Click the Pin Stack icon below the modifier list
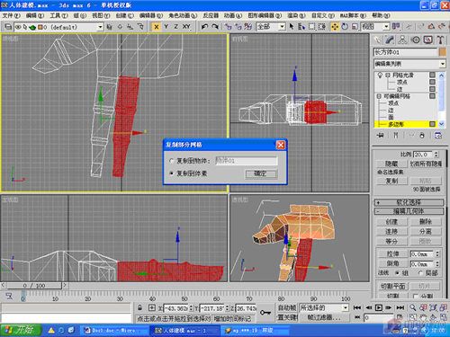 (380, 136)
